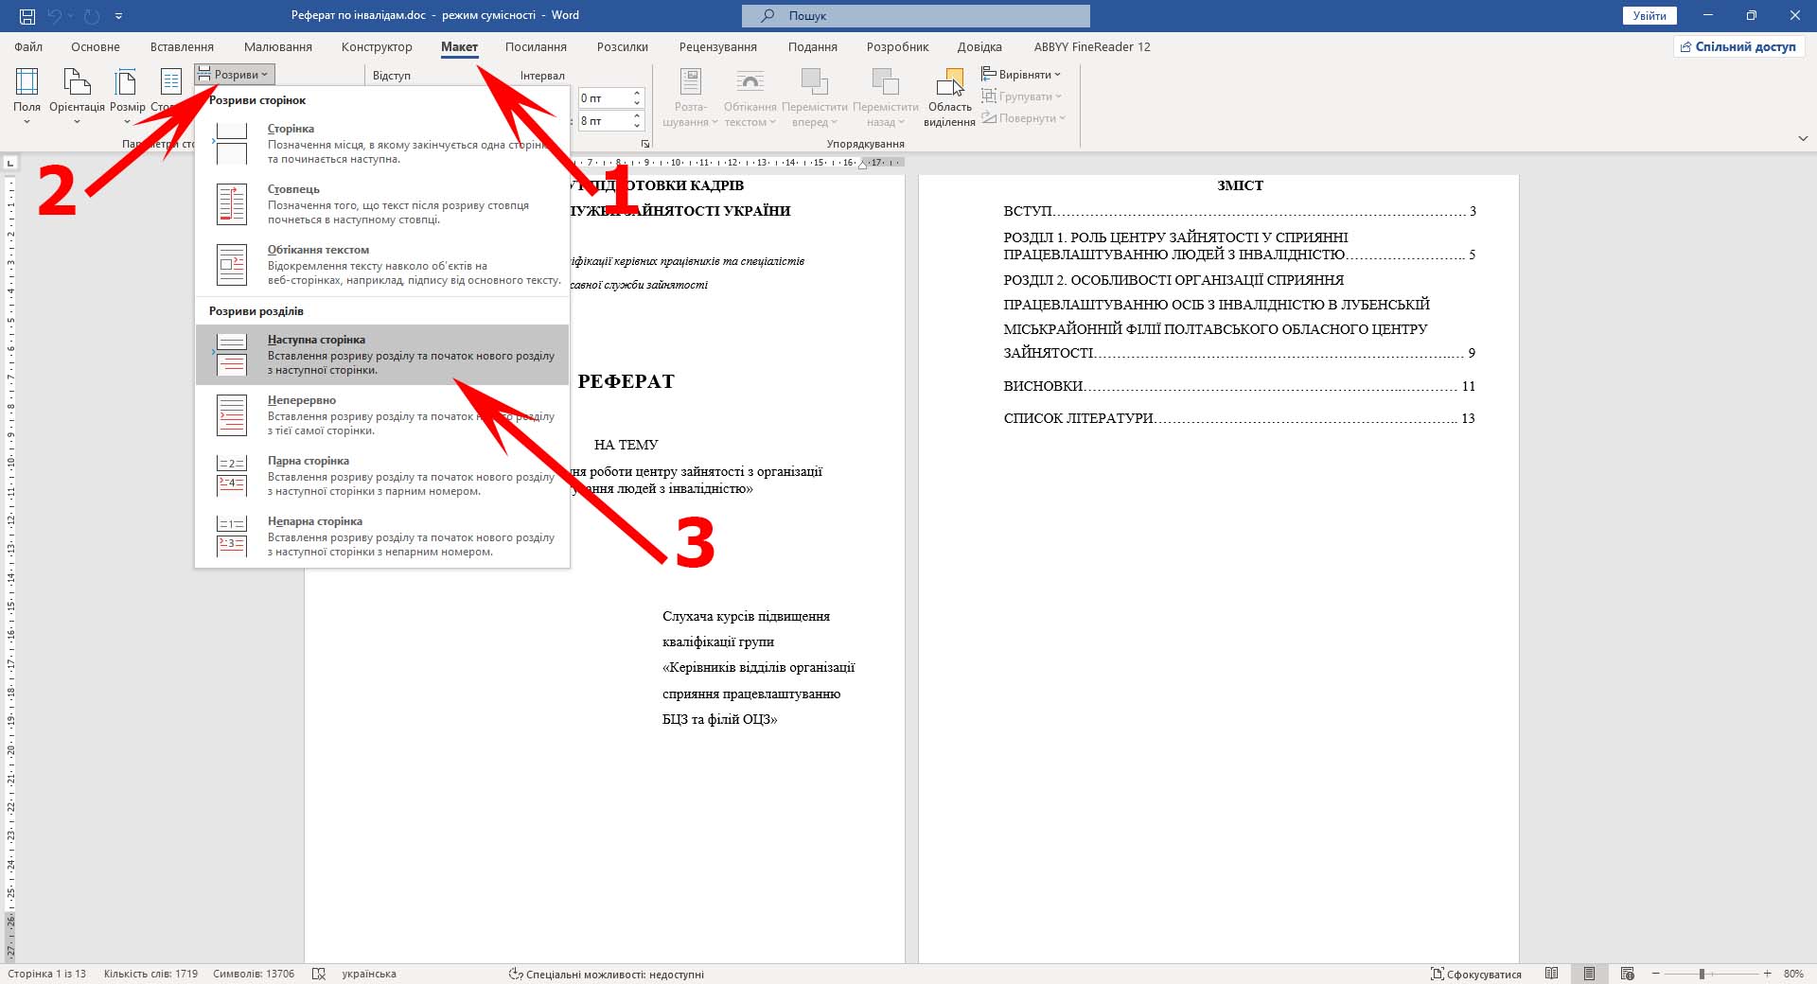Enable the Сфокусуватися focus mode
This screenshot has height=984, width=1817.
pos(1476,974)
